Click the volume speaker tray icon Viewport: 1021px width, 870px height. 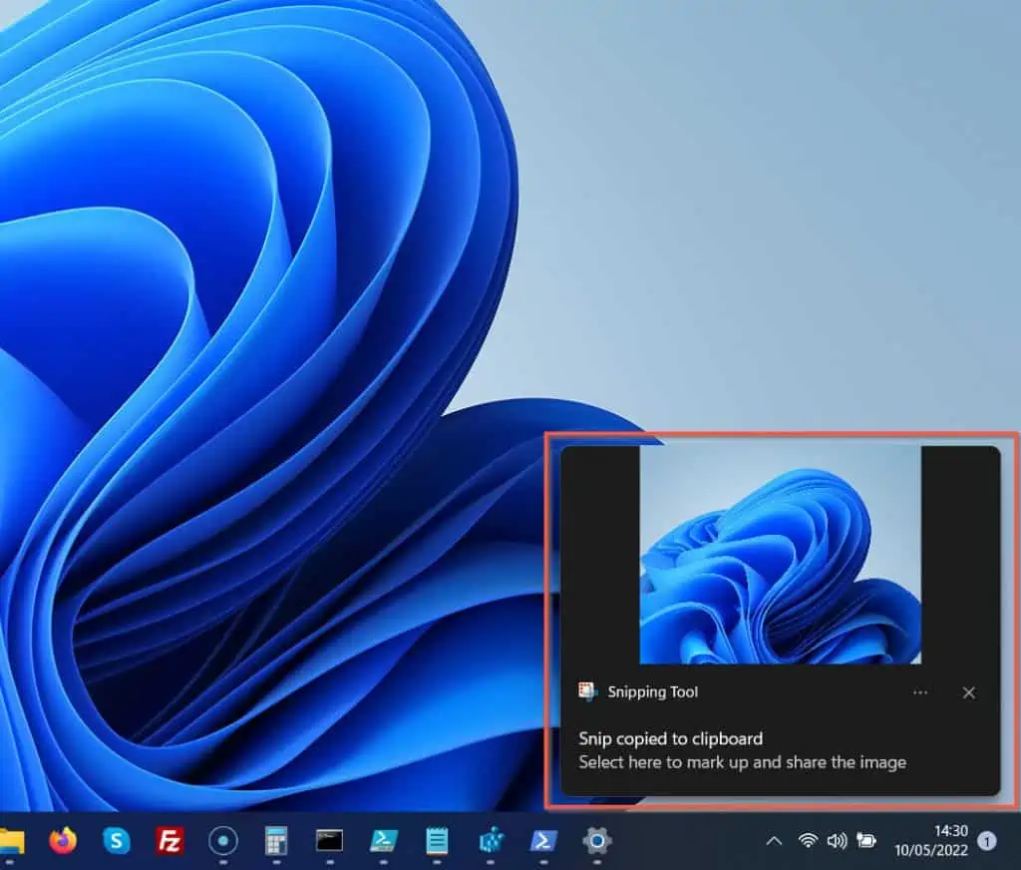click(x=837, y=841)
